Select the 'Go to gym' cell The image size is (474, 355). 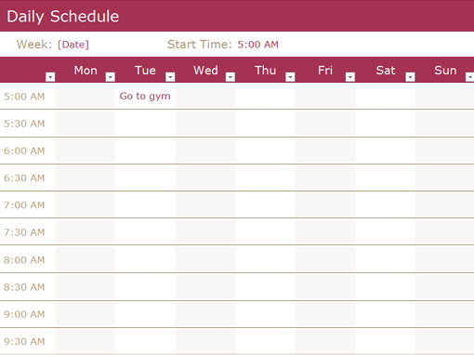point(145,96)
